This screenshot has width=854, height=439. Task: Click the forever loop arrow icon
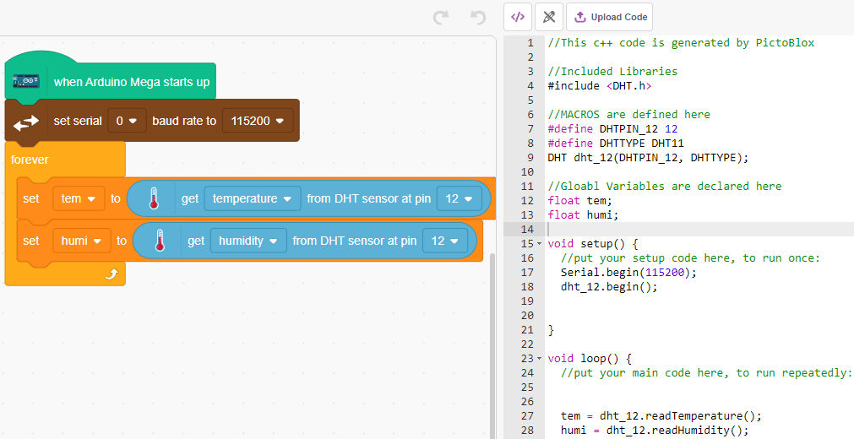[112, 274]
